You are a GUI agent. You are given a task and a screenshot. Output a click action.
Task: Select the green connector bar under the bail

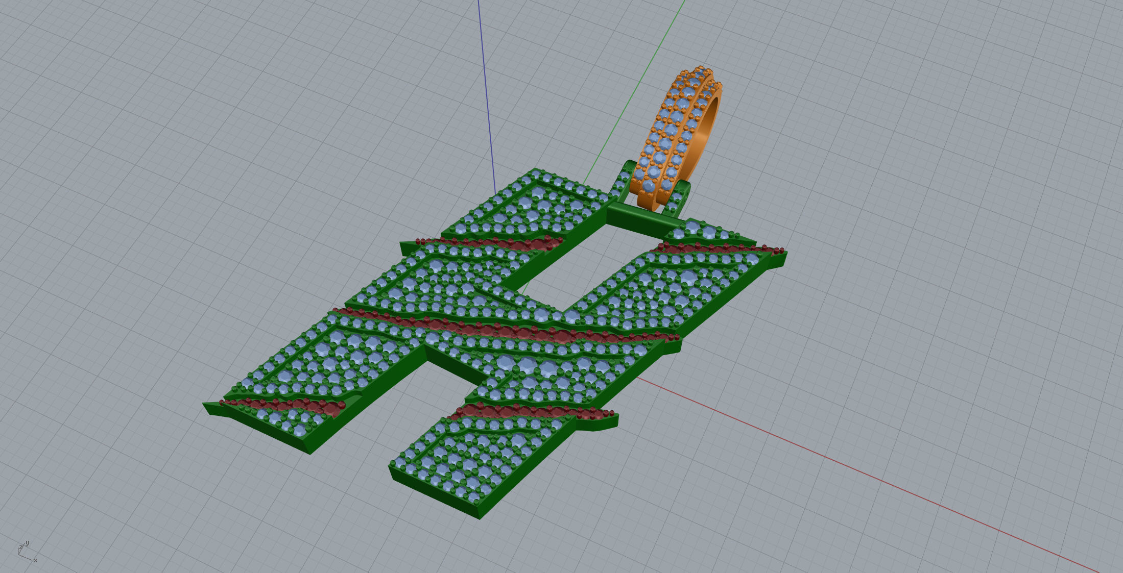(x=644, y=218)
